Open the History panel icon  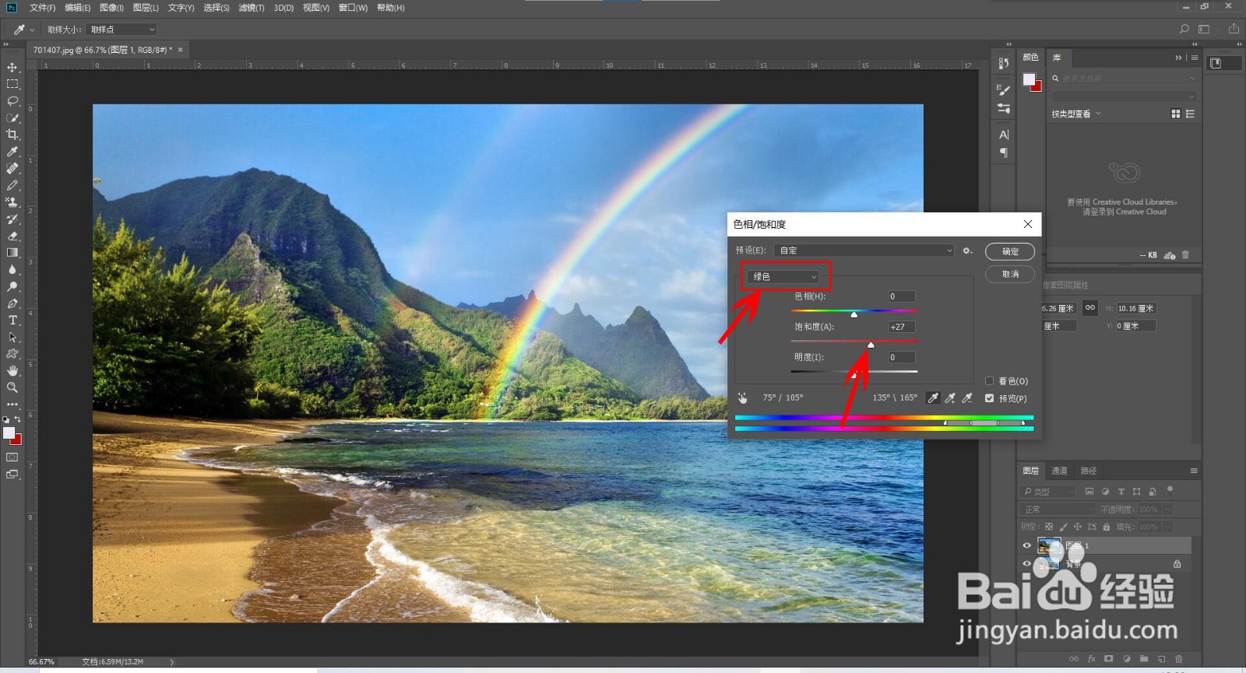tap(1003, 64)
